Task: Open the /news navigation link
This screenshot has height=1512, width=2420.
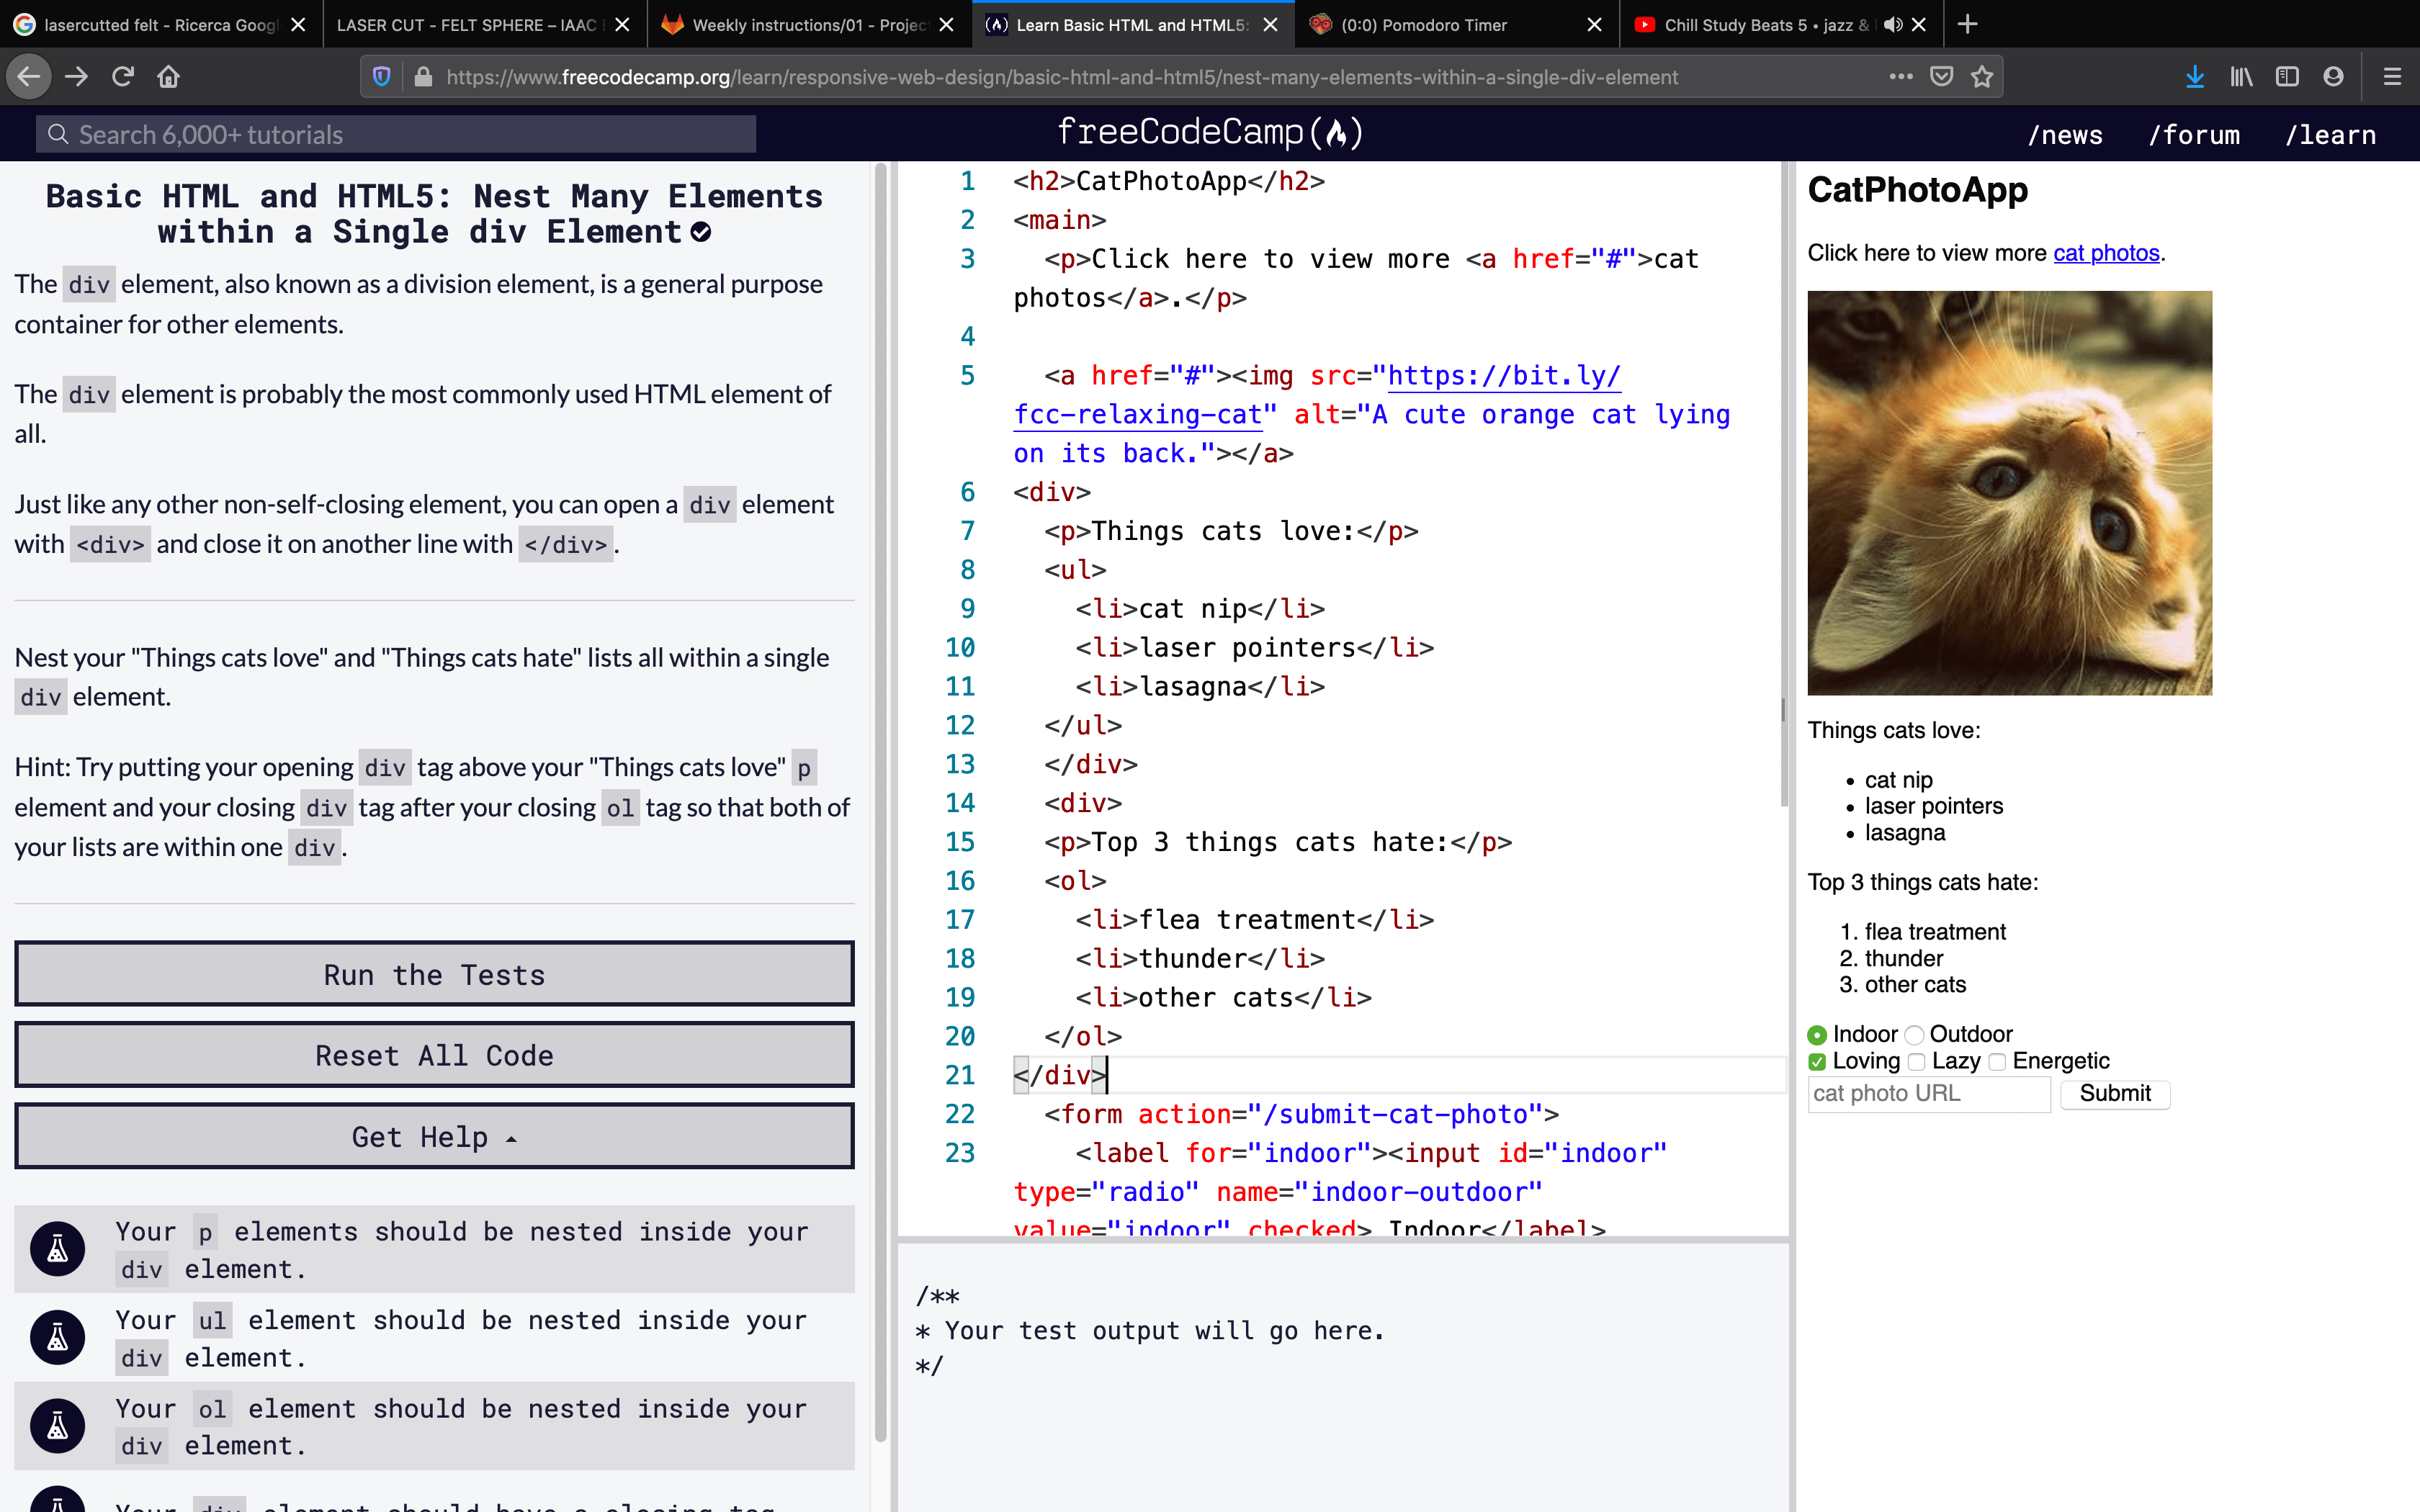Action: coord(2065,134)
